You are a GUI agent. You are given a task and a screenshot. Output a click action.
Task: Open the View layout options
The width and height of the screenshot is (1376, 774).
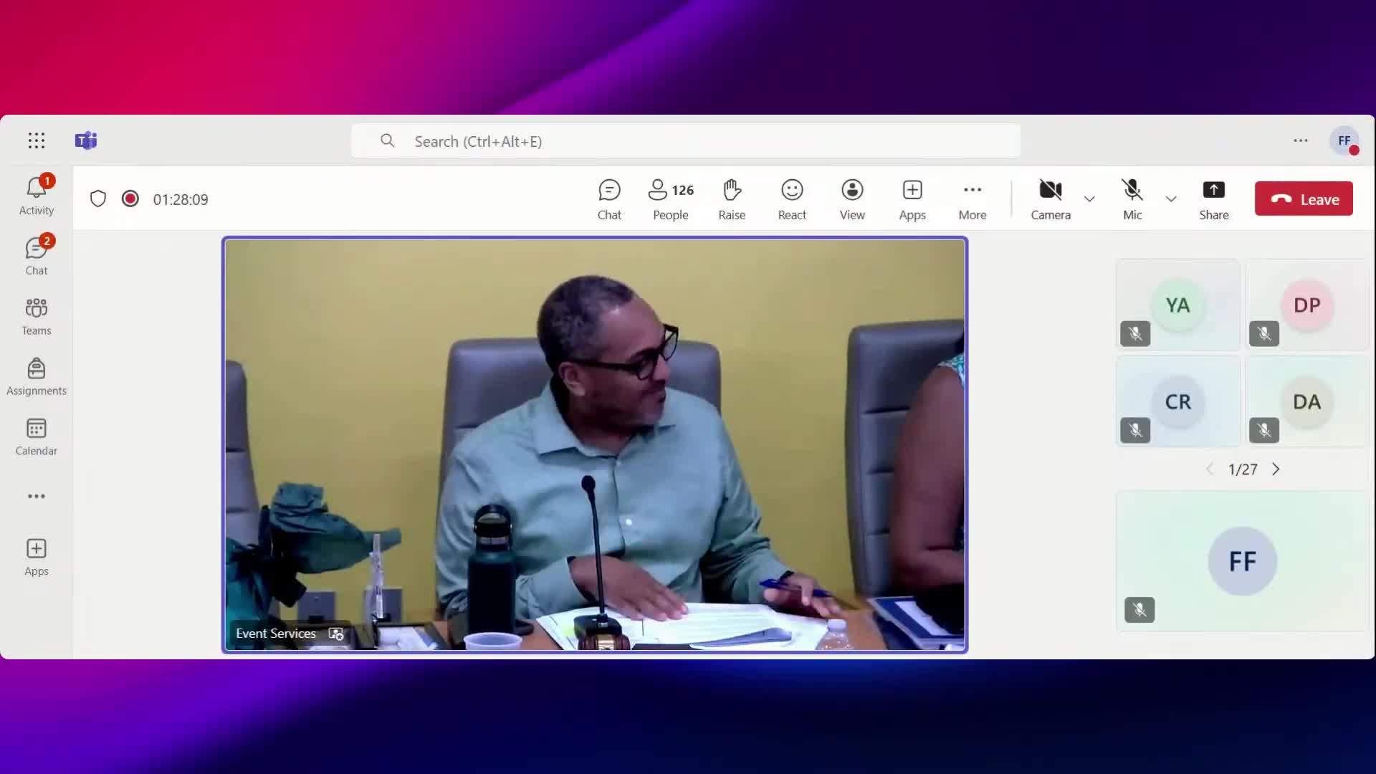852,199
